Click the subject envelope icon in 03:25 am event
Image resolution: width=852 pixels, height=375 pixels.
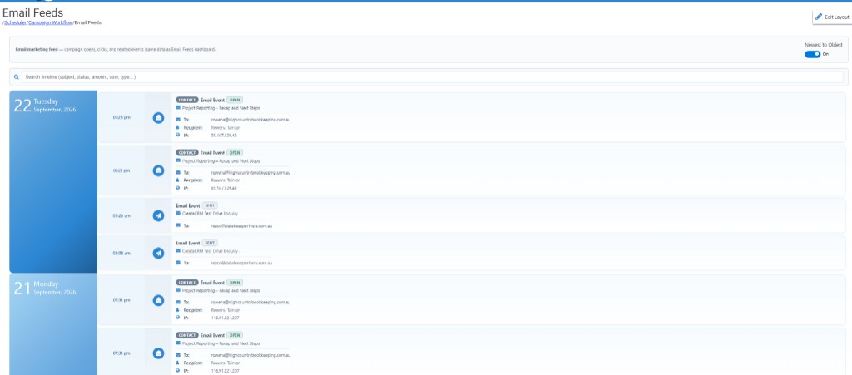click(x=178, y=214)
